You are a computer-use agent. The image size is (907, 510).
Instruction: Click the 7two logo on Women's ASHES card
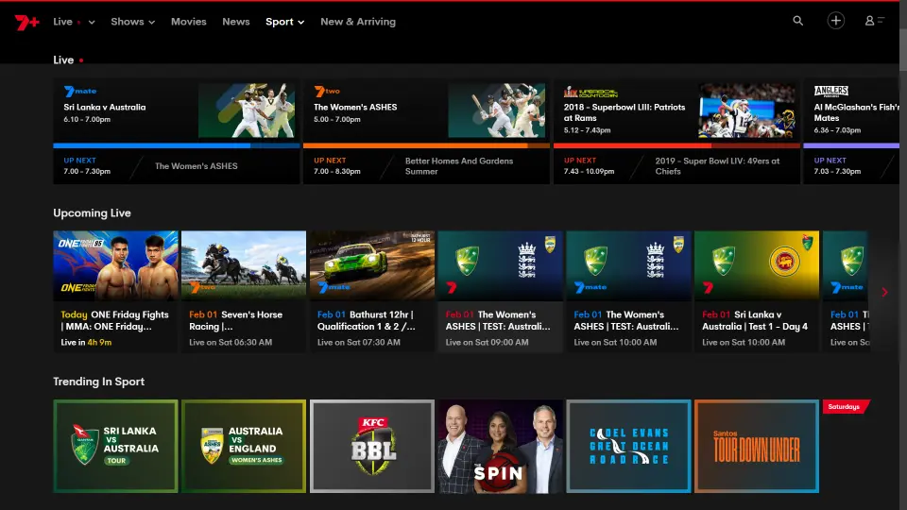(x=327, y=91)
